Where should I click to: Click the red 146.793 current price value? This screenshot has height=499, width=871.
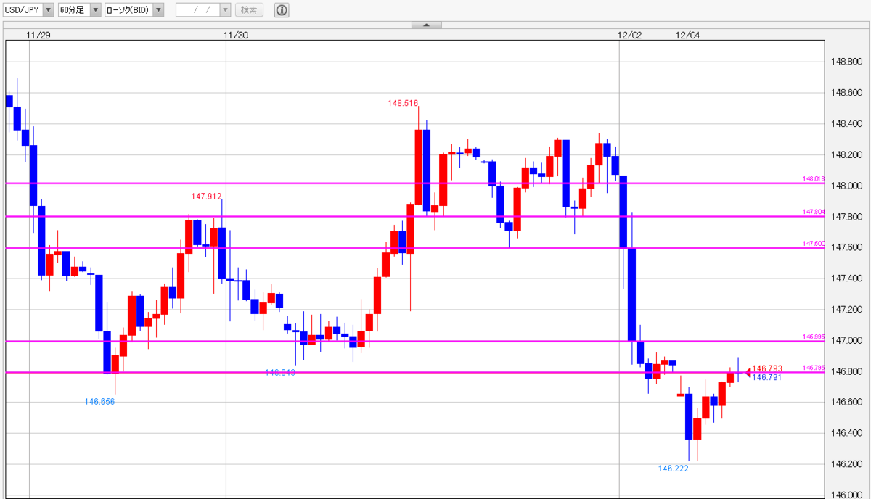[767, 368]
